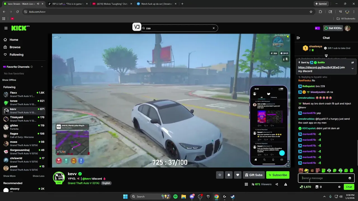Click Show More under Following list

10,176
